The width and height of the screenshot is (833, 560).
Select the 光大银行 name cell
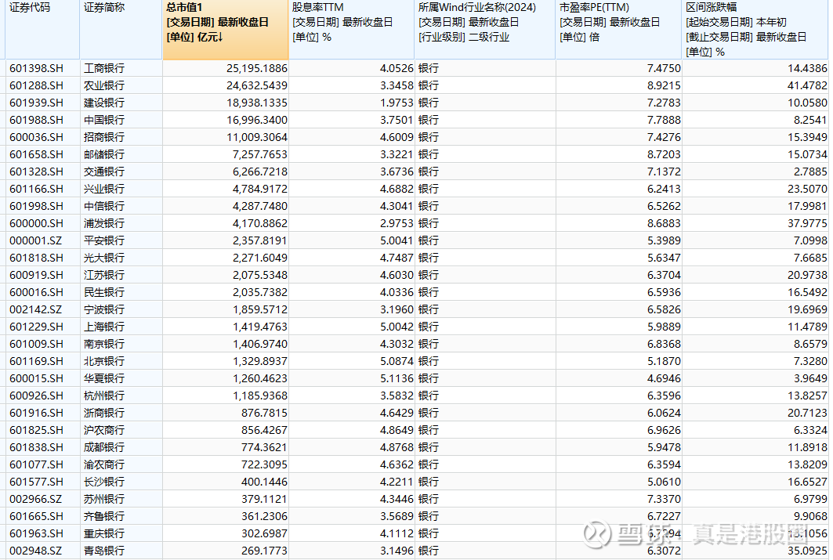pos(104,258)
